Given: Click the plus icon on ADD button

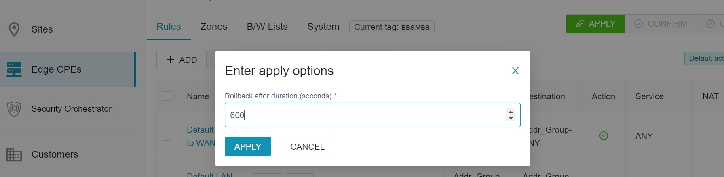Looking at the screenshot, I should point(171,60).
